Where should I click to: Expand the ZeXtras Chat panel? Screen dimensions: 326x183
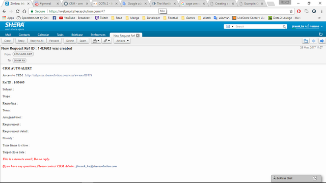(315, 178)
